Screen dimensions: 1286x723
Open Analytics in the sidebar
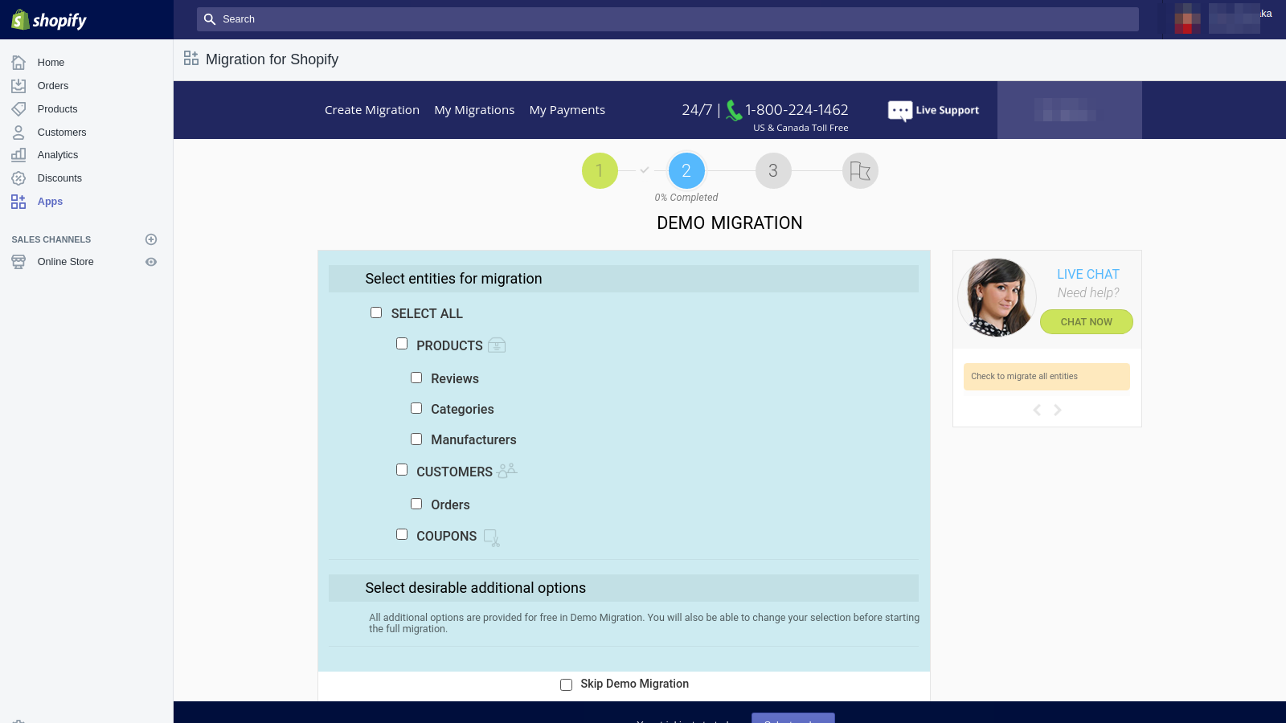click(58, 155)
